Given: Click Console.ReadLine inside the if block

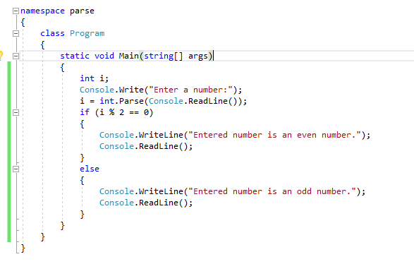Looking at the screenshot, I should pos(146,146).
